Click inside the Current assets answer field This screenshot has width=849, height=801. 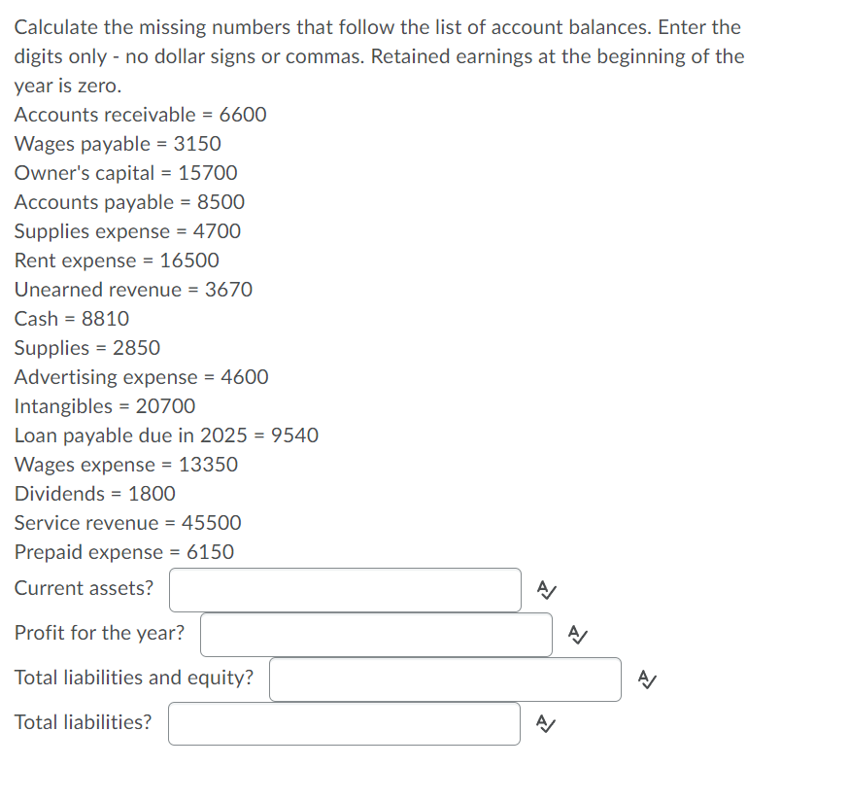point(345,589)
